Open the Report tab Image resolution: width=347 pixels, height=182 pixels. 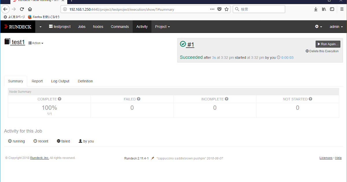coord(37,81)
